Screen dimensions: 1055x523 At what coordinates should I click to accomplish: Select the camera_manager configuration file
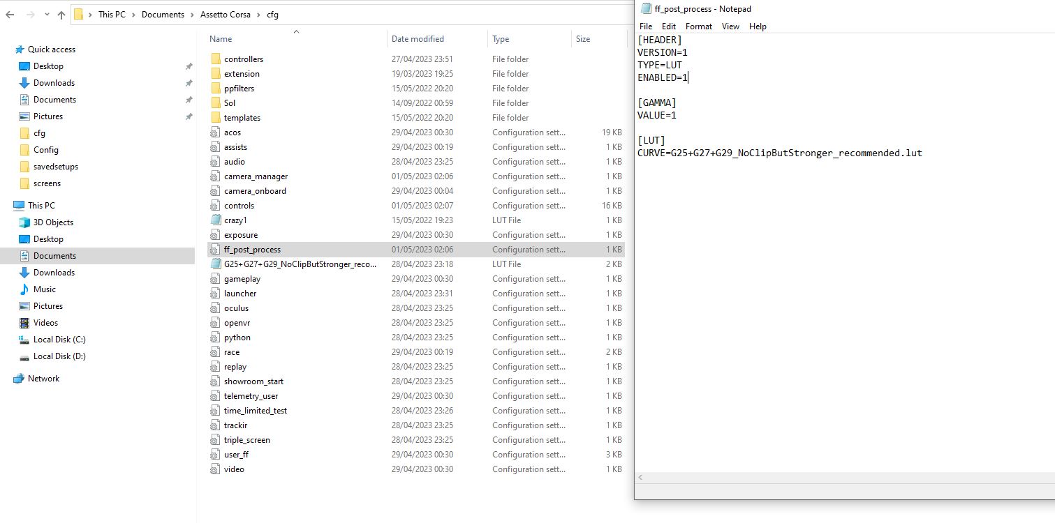tap(415, 176)
